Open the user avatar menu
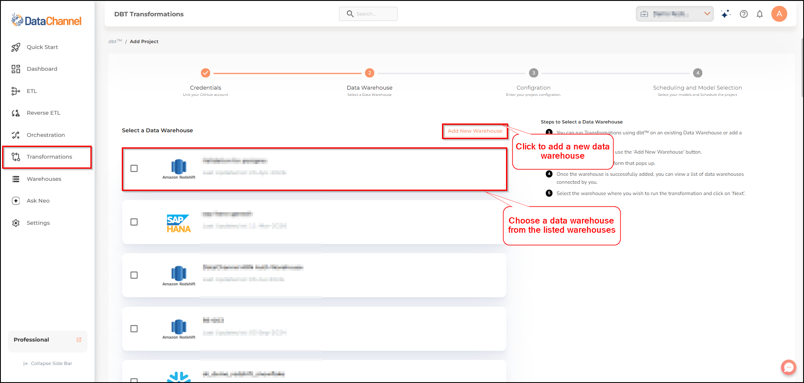 pyautogui.click(x=779, y=14)
